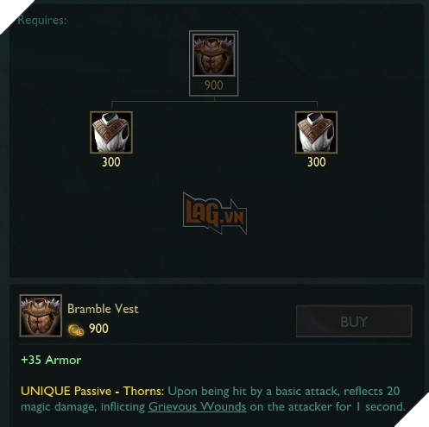The width and height of the screenshot is (429, 427).
Task: Click Bramble Vest icon in details panel
Action: 41,315
